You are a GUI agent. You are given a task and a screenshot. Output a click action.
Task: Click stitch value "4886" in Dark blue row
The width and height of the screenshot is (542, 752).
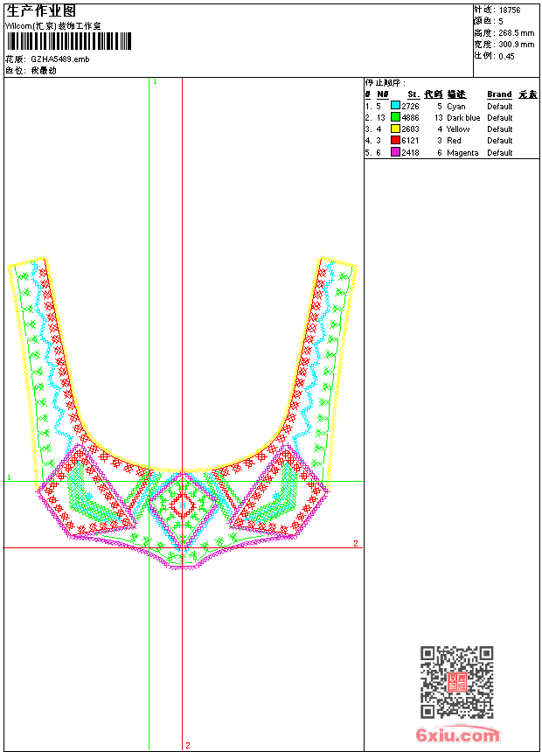point(410,118)
